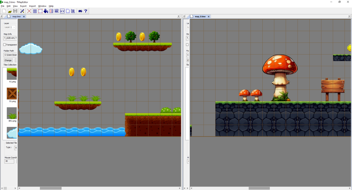352x190 pixels.
Task: Select the B1.png wooden crate tile
Action: click(12, 93)
